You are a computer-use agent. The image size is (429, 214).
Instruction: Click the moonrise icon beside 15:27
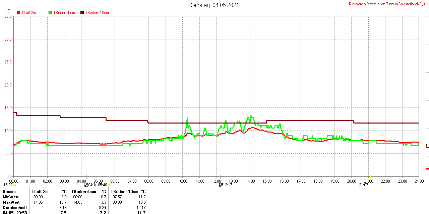coord(15,185)
